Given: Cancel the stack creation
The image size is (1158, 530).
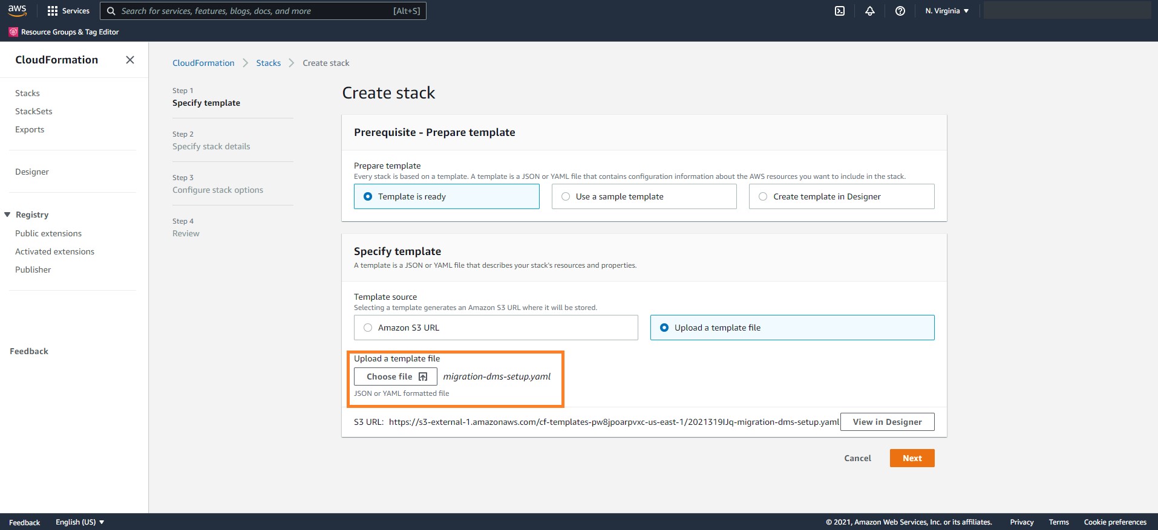Looking at the screenshot, I should click(858, 458).
